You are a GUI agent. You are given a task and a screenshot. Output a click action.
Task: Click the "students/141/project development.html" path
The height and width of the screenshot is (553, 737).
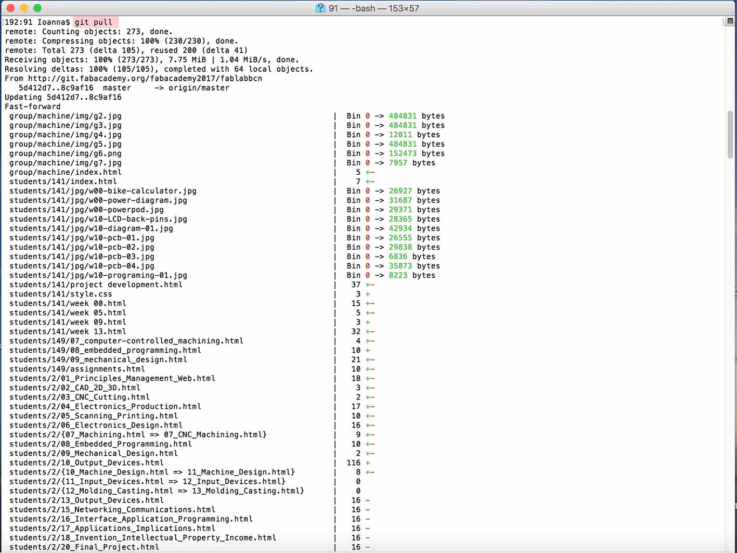pos(96,284)
